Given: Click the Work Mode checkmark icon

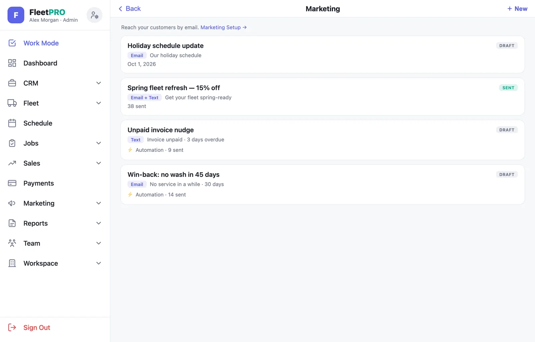Looking at the screenshot, I should pyautogui.click(x=12, y=43).
